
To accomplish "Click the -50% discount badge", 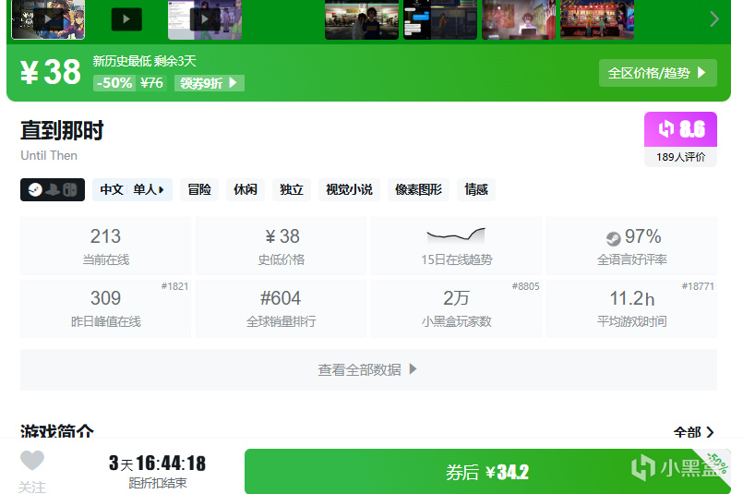I will point(114,83).
